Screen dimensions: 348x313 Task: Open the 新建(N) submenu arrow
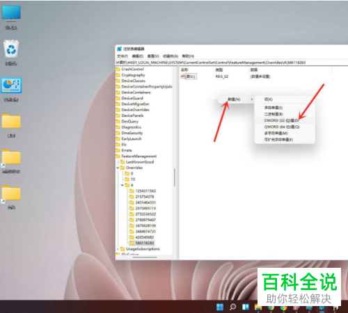(252, 99)
